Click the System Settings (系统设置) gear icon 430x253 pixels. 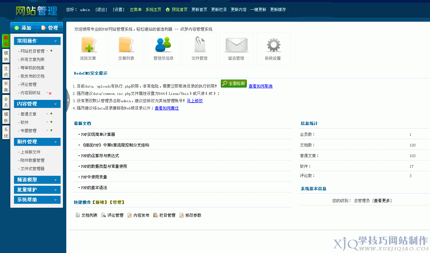pyautogui.click(x=273, y=45)
